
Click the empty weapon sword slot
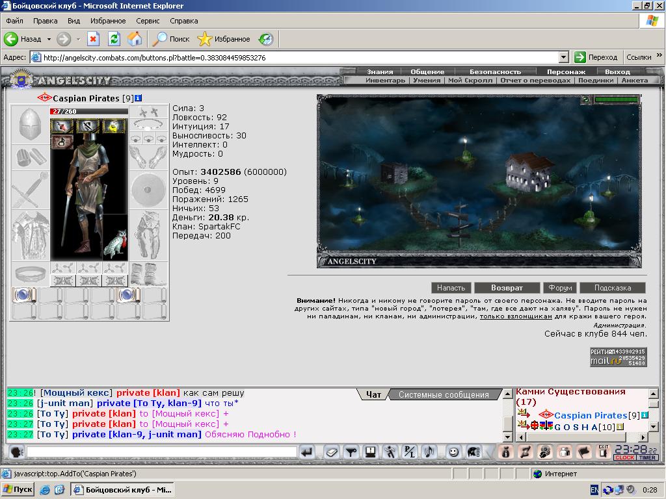[30, 190]
